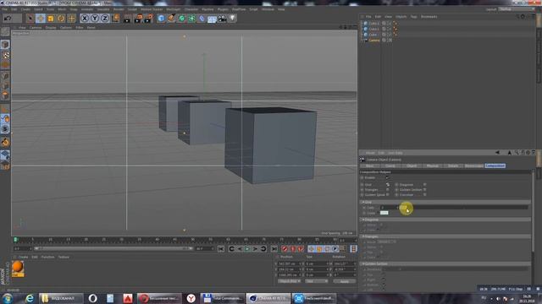Image resolution: width=542 pixels, height=304 pixels.
Task: Select the Edges mode icon
Action: click(x=5, y=85)
